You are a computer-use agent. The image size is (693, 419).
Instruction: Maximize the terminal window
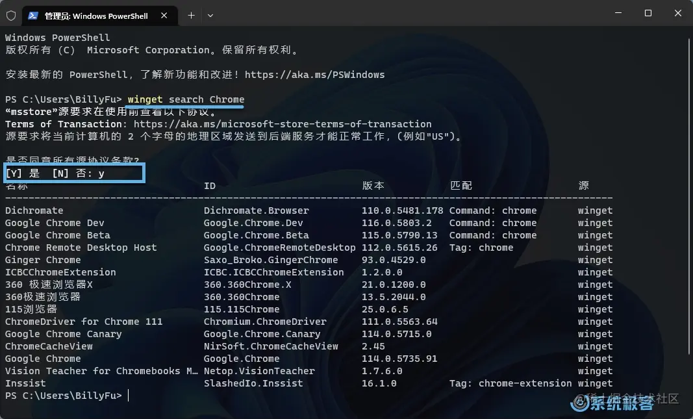point(648,13)
